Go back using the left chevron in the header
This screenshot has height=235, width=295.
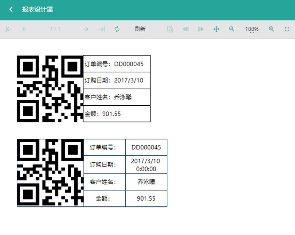tap(11, 9)
